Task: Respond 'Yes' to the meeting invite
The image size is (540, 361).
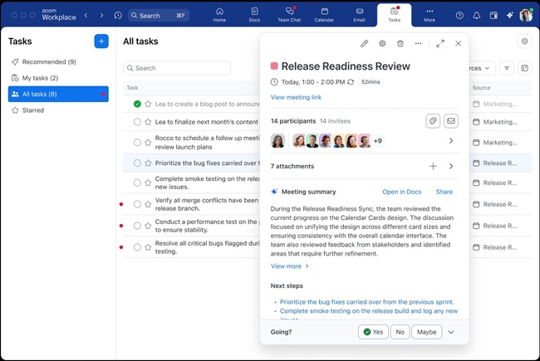Action: pyautogui.click(x=373, y=332)
